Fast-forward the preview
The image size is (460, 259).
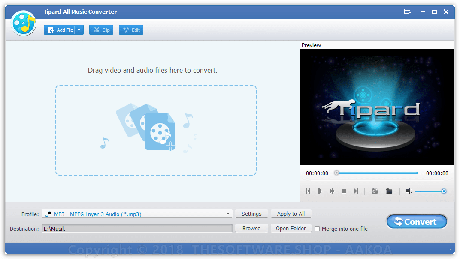click(x=332, y=191)
